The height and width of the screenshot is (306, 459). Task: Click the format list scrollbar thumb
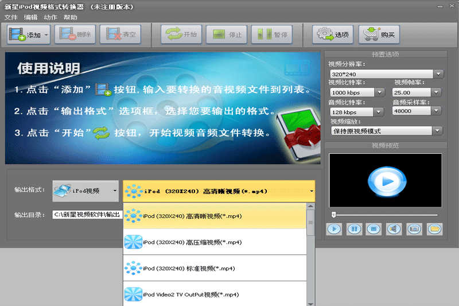click(310, 223)
